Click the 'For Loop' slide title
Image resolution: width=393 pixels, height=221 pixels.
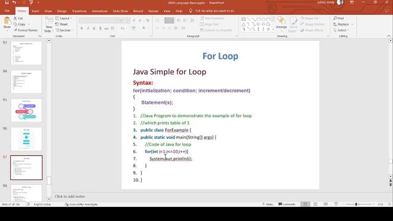point(220,56)
